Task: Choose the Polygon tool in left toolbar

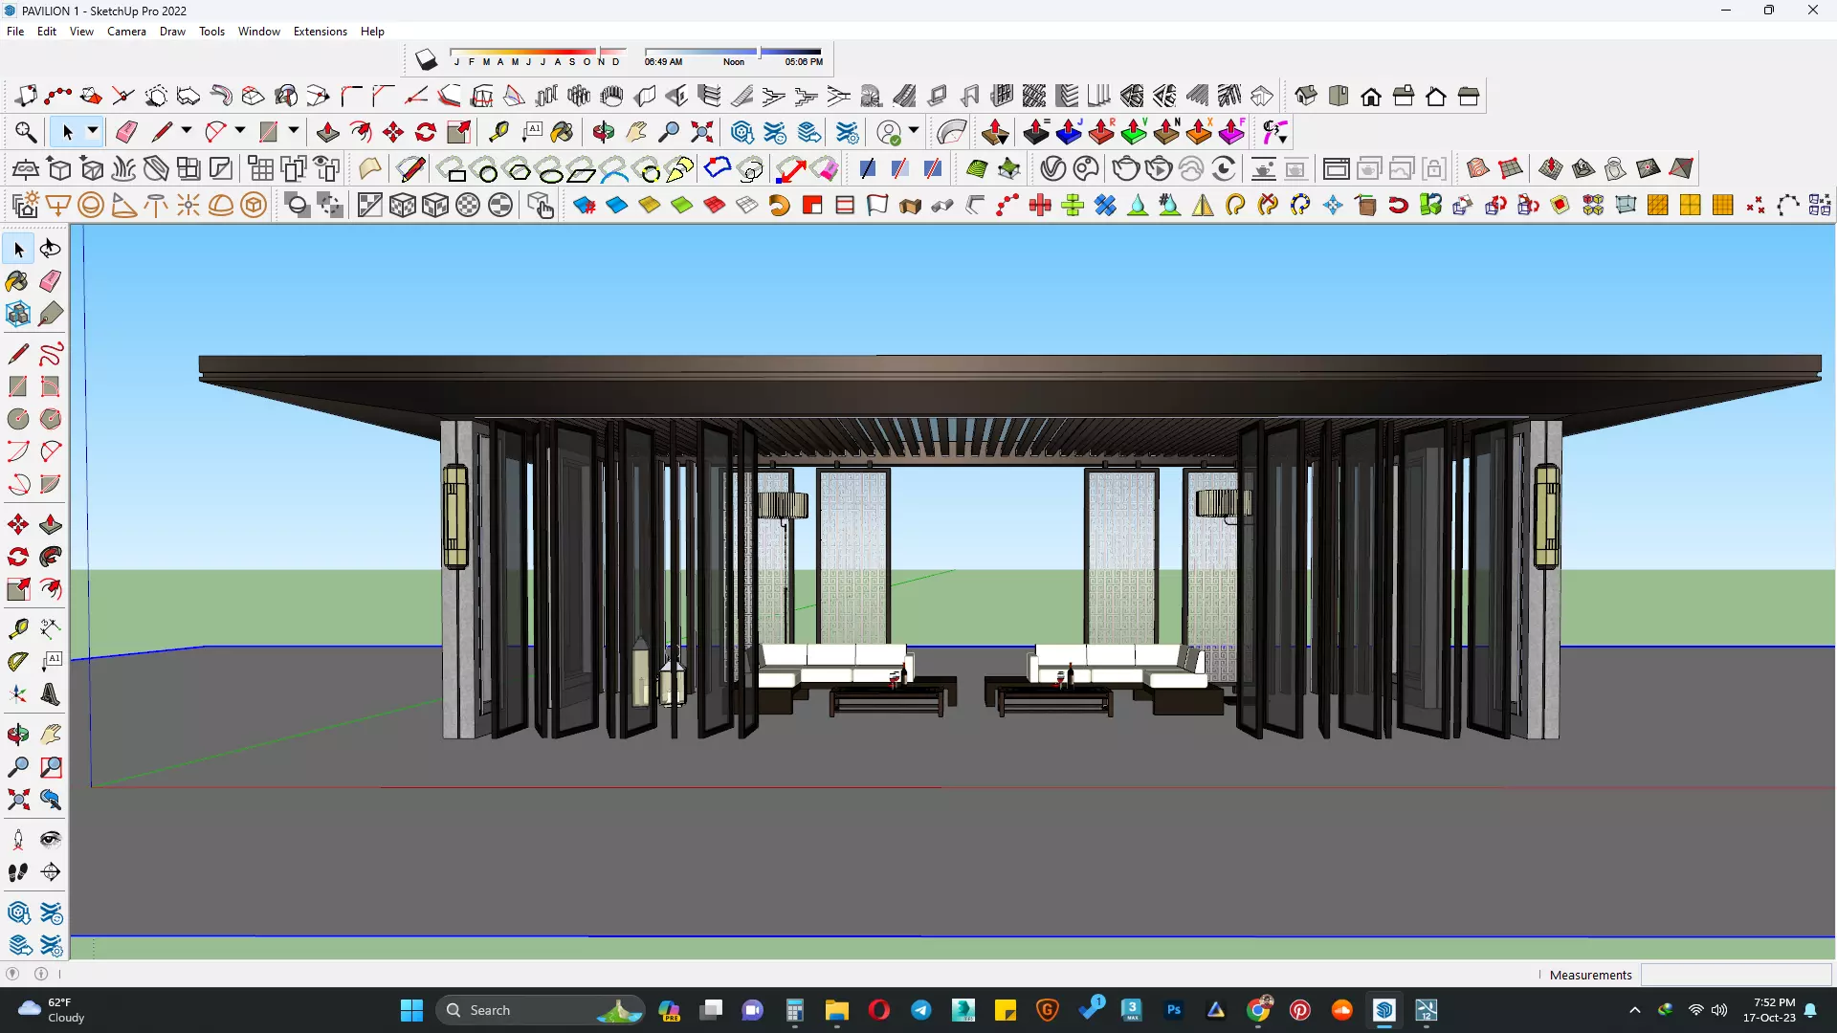Action: pyautogui.click(x=51, y=419)
